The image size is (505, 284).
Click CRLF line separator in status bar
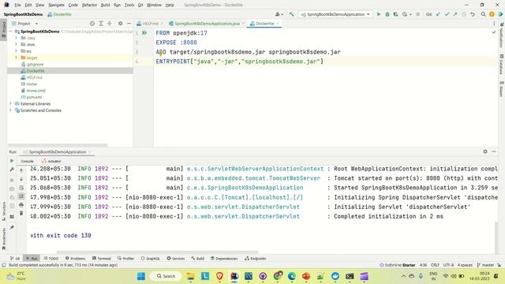point(435,265)
